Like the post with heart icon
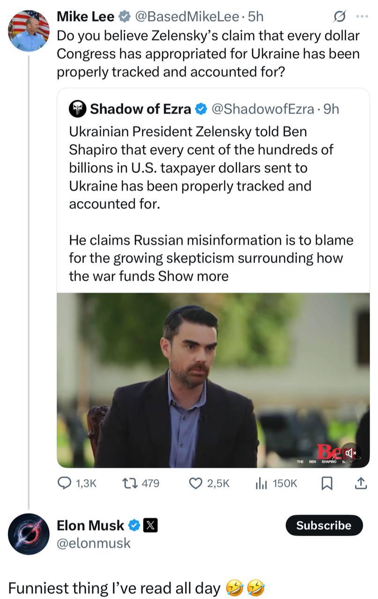 click(195, 483)
